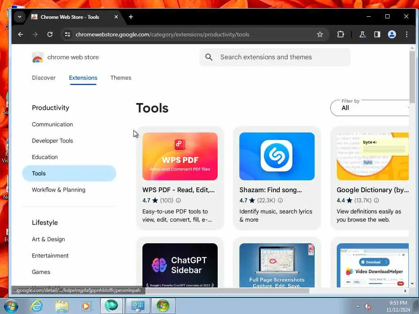Click the Lifestyle section heading

[45, 222]
